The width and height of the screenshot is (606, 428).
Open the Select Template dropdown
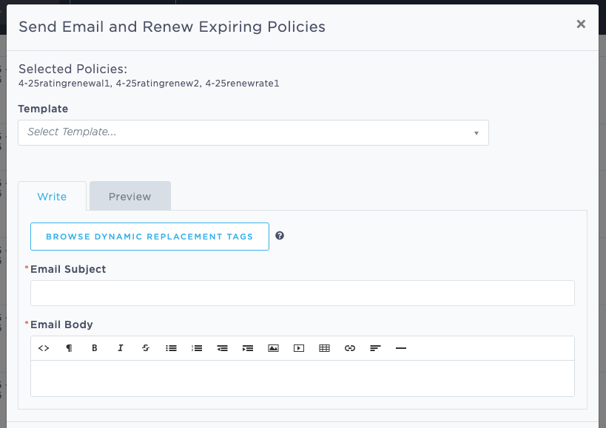[x=253, y=133]
